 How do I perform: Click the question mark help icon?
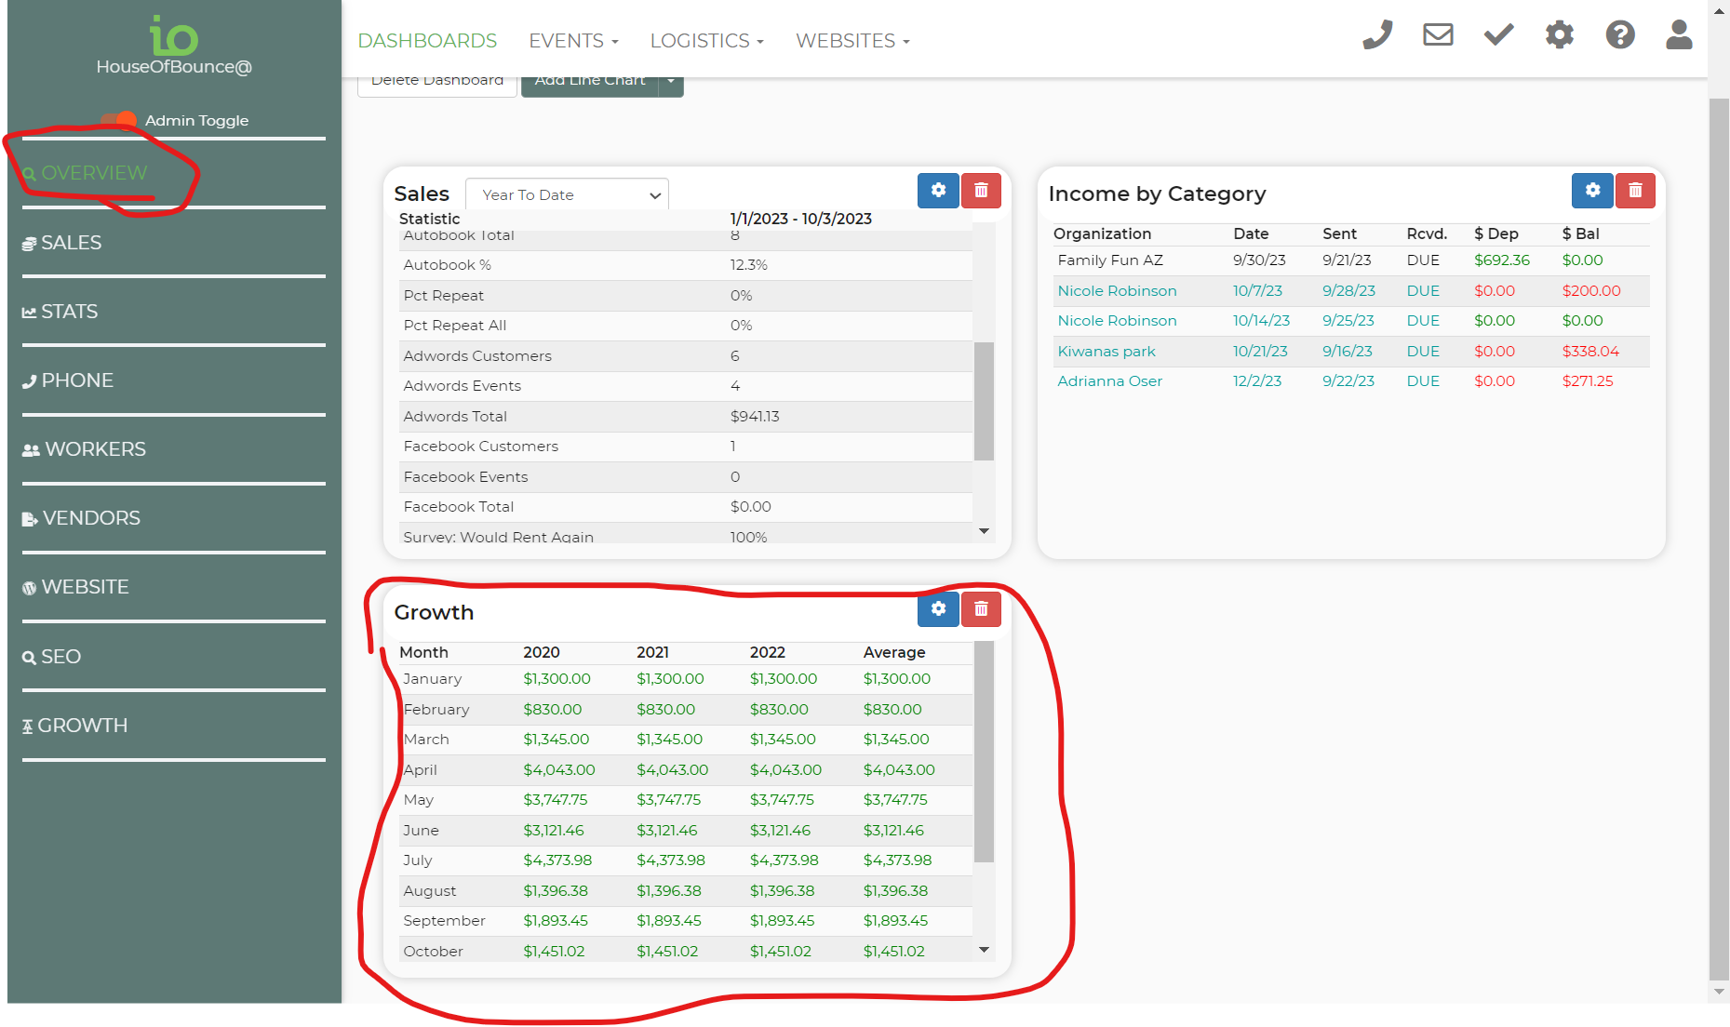[x=1619, y=35]
